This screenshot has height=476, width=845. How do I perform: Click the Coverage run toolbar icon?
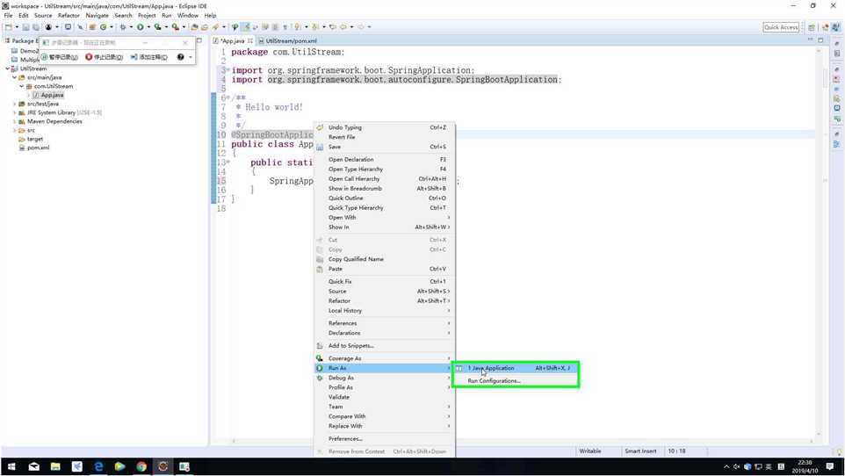click(157, 27)
